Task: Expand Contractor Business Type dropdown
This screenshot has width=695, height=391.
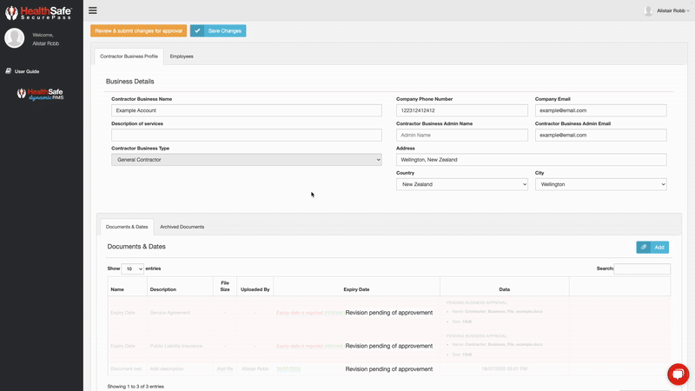Action: tap(246, 160)
